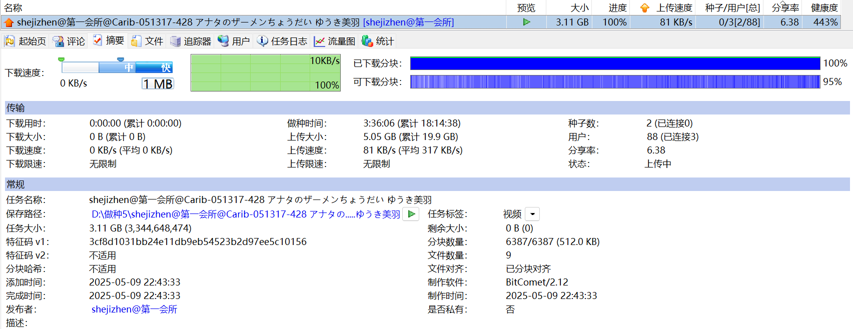Open the 任务标签 dropdown arrow
The image size is (853, 329).
[x=532, y=214]
